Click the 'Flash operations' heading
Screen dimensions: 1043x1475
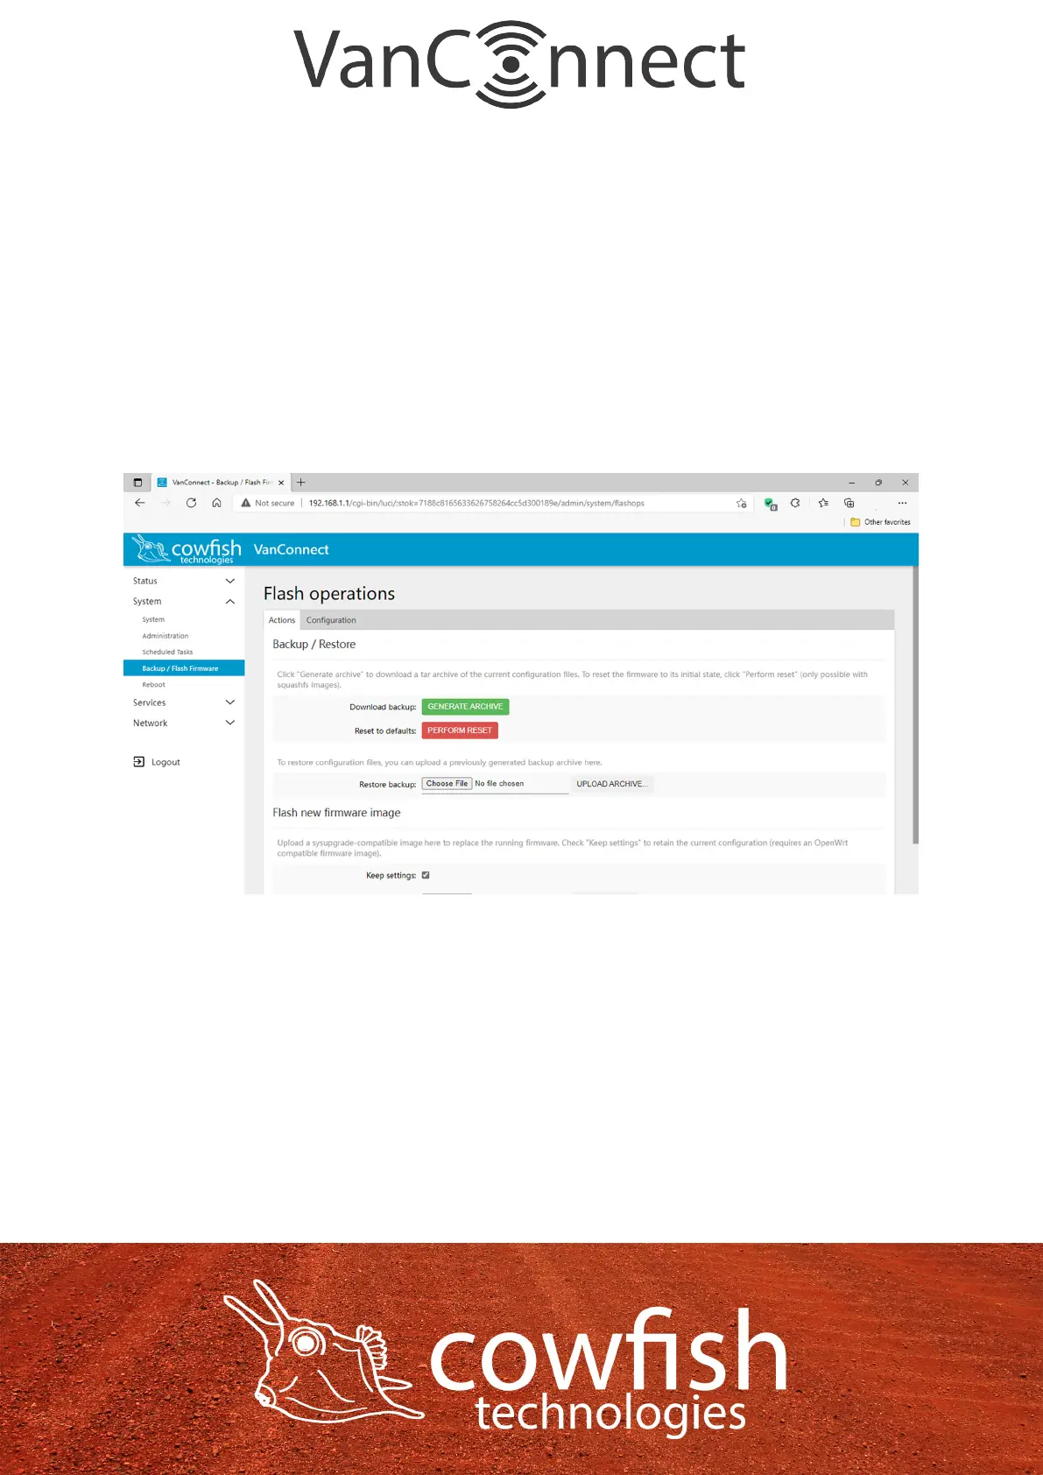click(x=329, y=594)
